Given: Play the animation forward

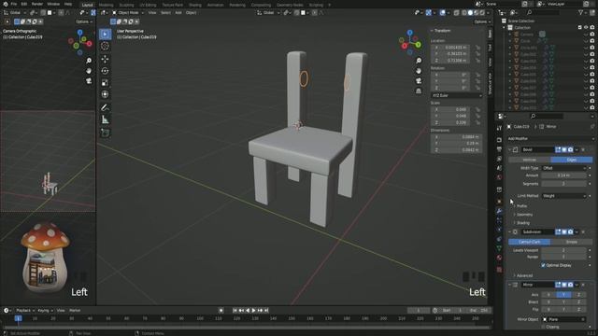Looking at the screenshot, I should (253, 311).
